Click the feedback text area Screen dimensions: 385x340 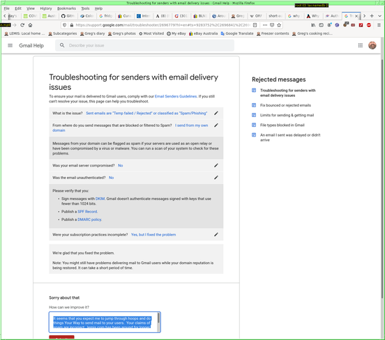click(x=105, y=322)
